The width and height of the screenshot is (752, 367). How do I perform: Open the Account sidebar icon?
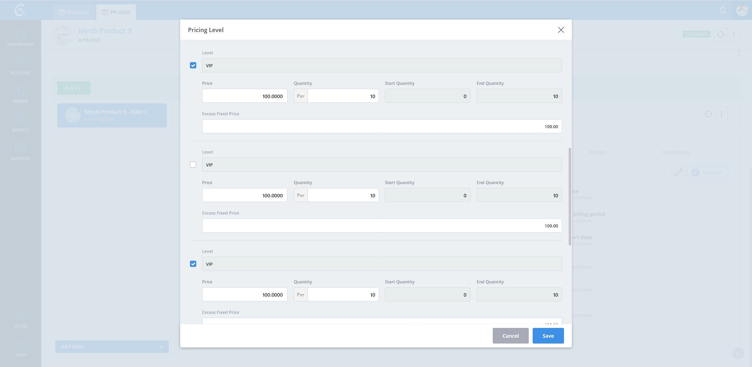[x=20, y=66]
